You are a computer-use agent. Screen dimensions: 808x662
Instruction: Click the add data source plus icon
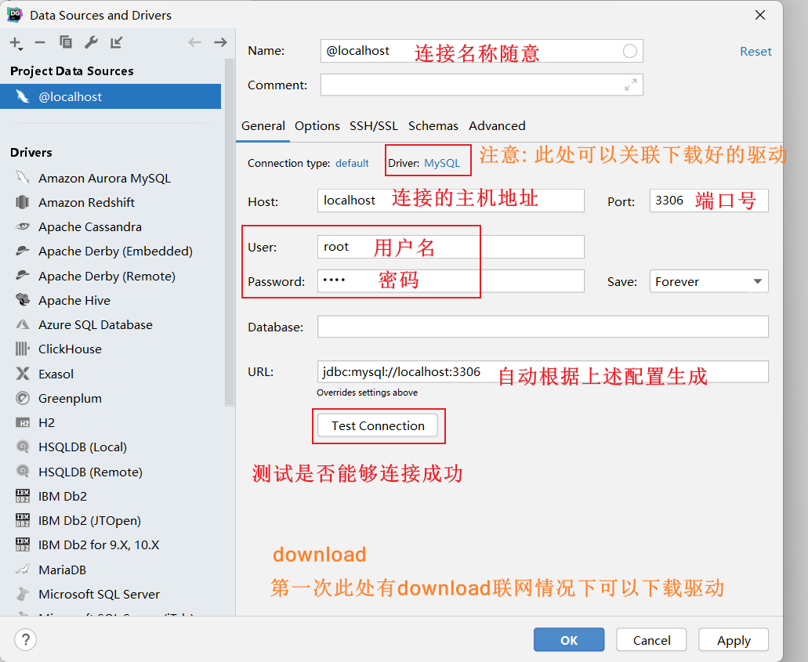tap(16, 43)
